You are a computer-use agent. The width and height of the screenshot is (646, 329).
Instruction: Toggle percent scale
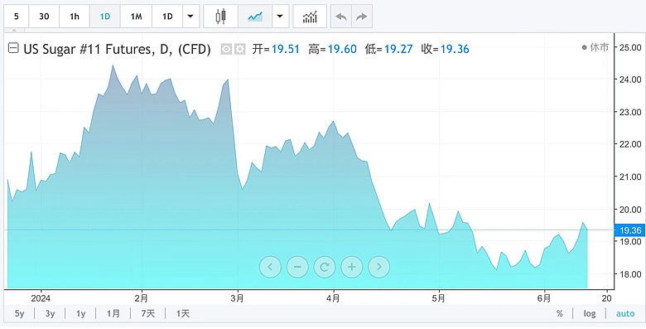tap(560, 314)
